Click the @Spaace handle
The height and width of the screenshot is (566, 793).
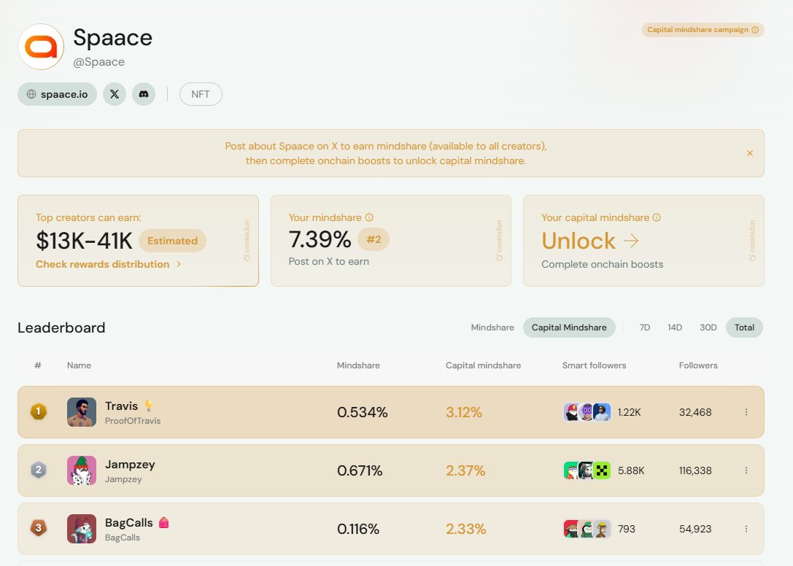98,62
